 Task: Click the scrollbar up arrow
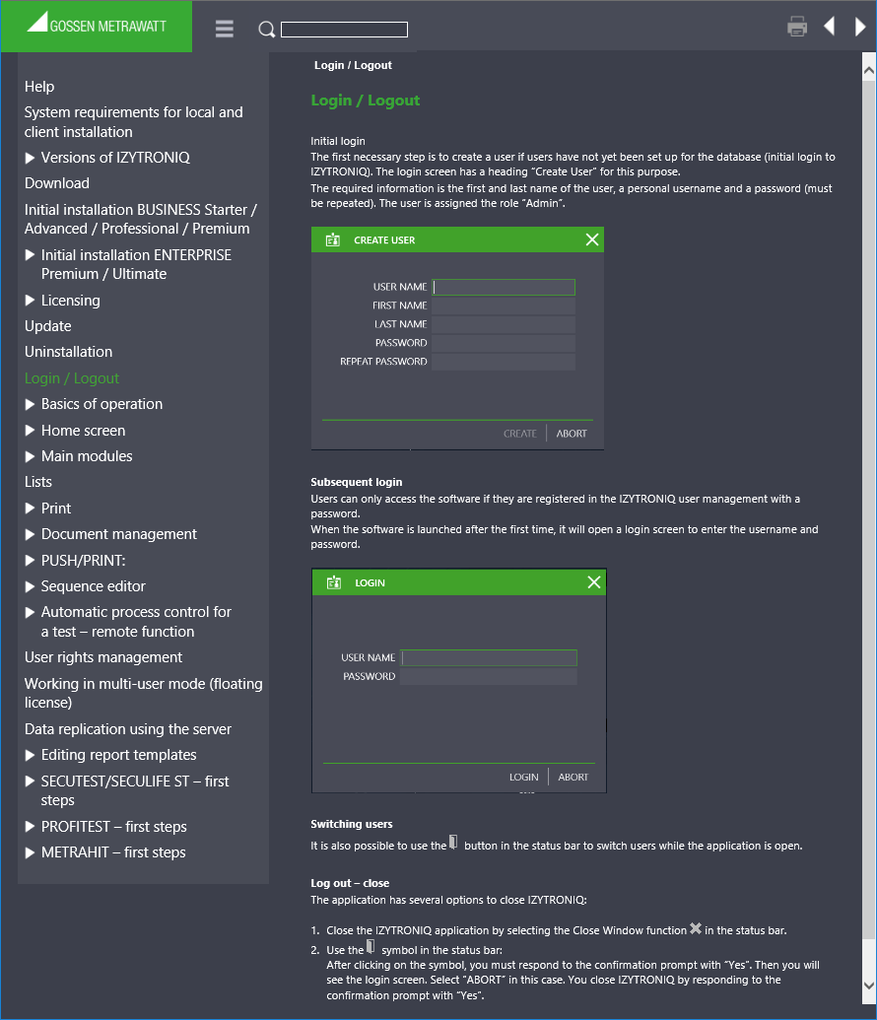click(x=869, y=71)
